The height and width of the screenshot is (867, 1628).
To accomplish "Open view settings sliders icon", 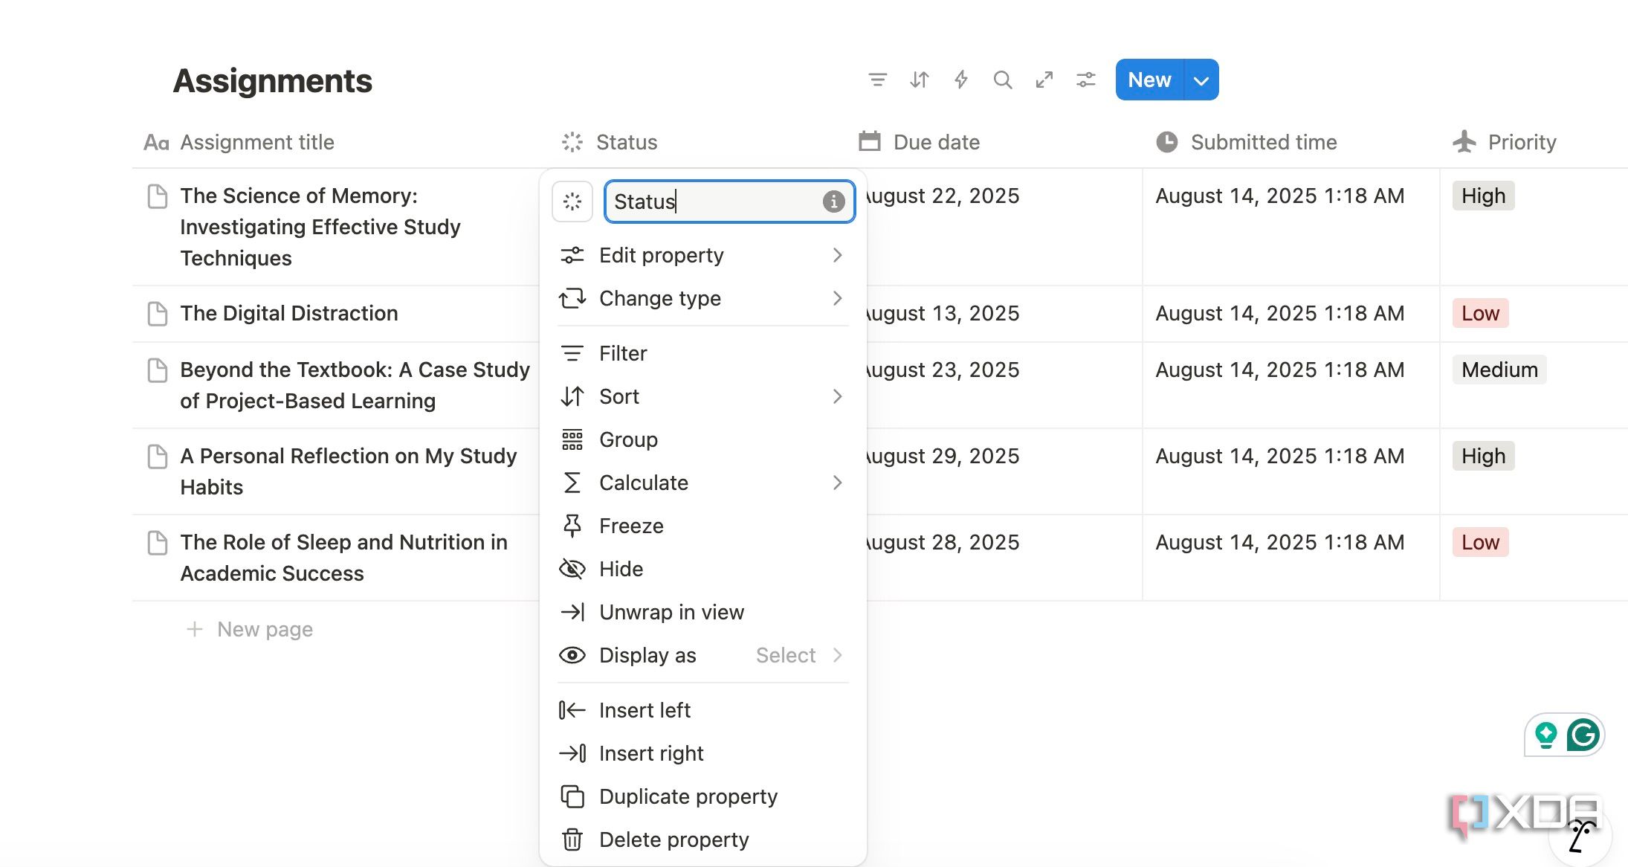I will coord(1086,80).
